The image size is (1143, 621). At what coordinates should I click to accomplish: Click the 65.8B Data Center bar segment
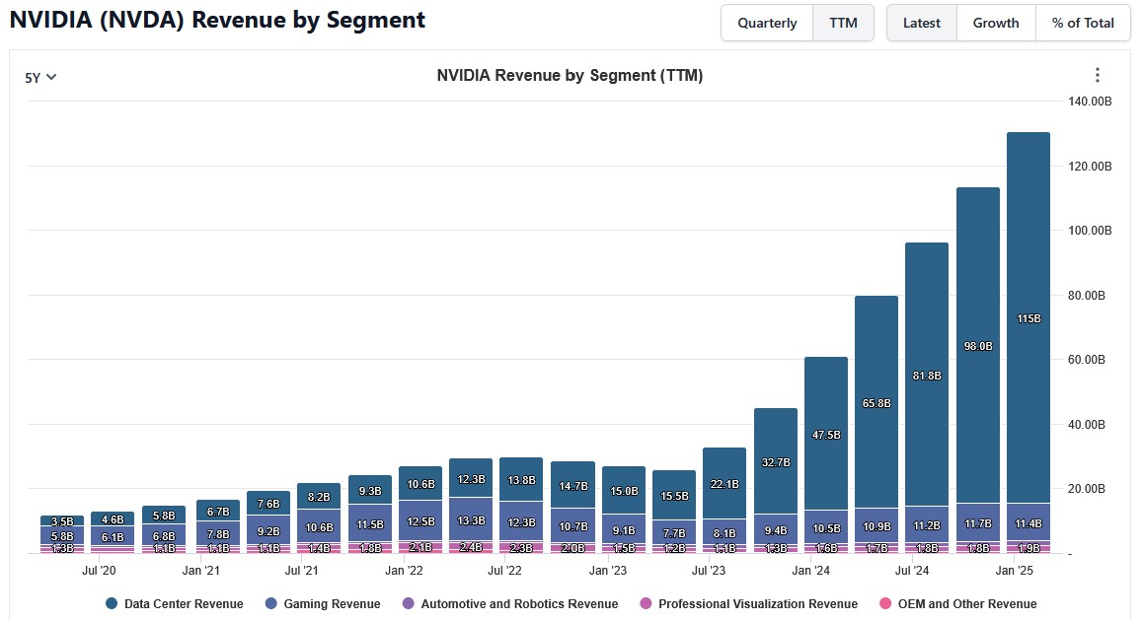876,402
